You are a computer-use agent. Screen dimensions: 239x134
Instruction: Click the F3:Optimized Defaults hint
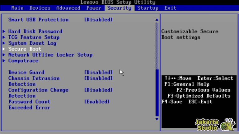199,96
